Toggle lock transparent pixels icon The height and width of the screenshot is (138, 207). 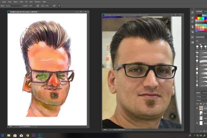[x=201, y=104]
